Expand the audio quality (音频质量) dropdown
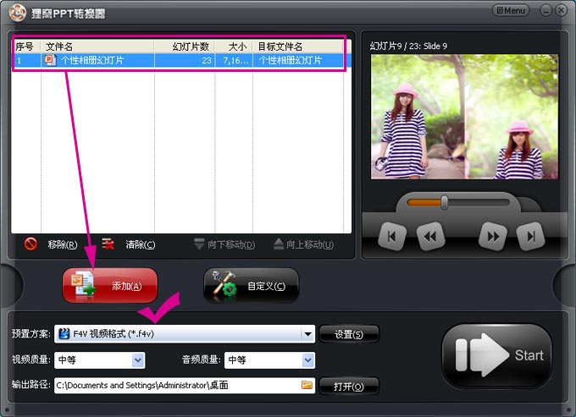The width and height of the screenshot is (576, 417). (x=307, y=360)
